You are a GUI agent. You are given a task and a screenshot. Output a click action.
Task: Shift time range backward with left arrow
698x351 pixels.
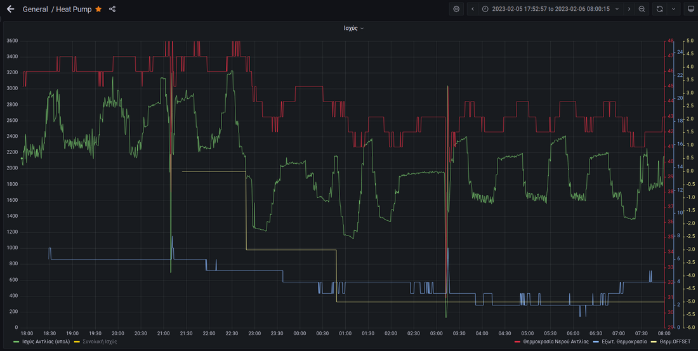[473, 9]
